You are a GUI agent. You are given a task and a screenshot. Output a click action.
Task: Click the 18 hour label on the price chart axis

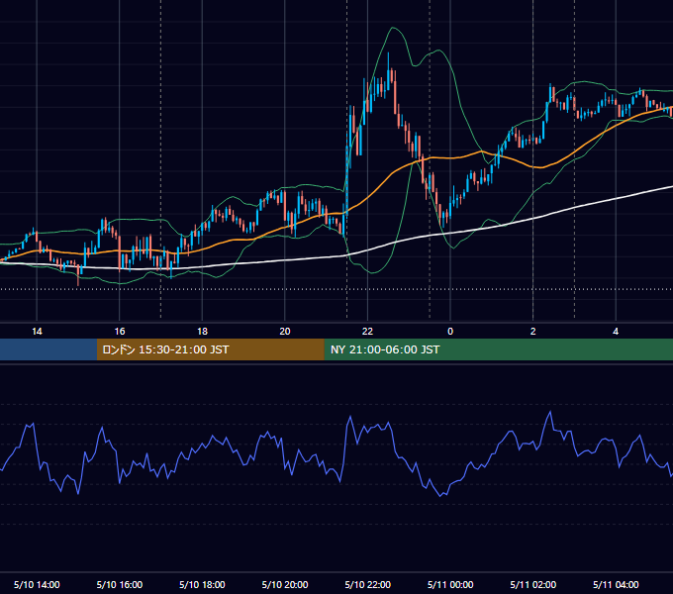(202, 332)
